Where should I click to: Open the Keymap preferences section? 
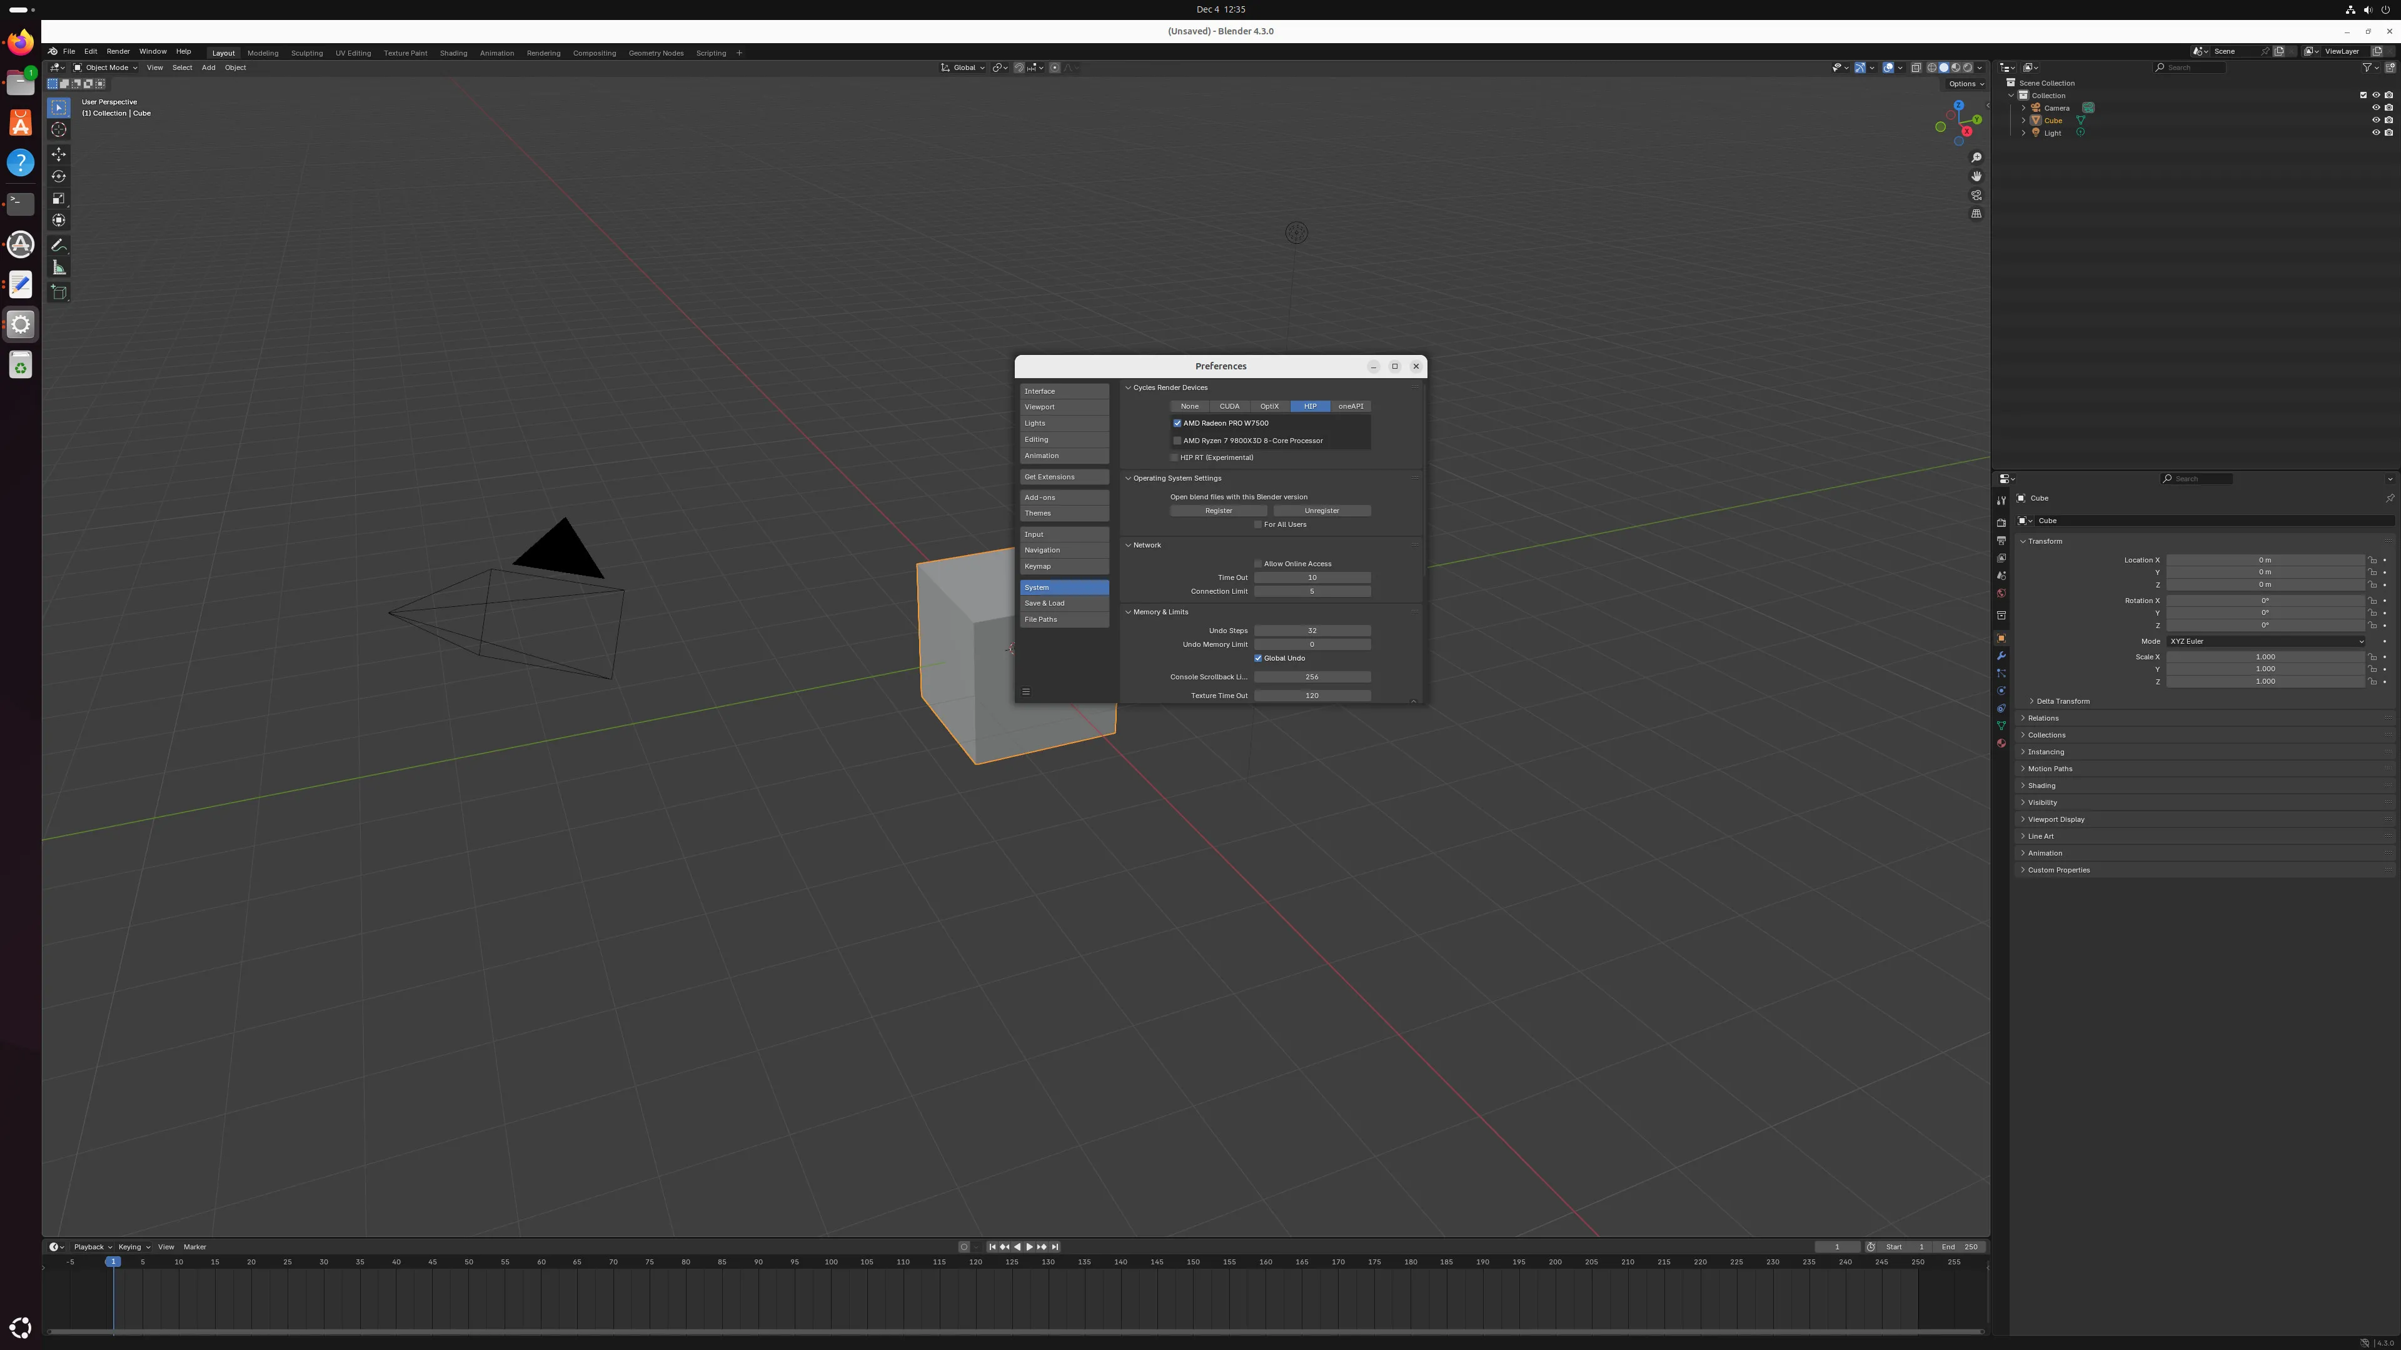(1064, 566)
